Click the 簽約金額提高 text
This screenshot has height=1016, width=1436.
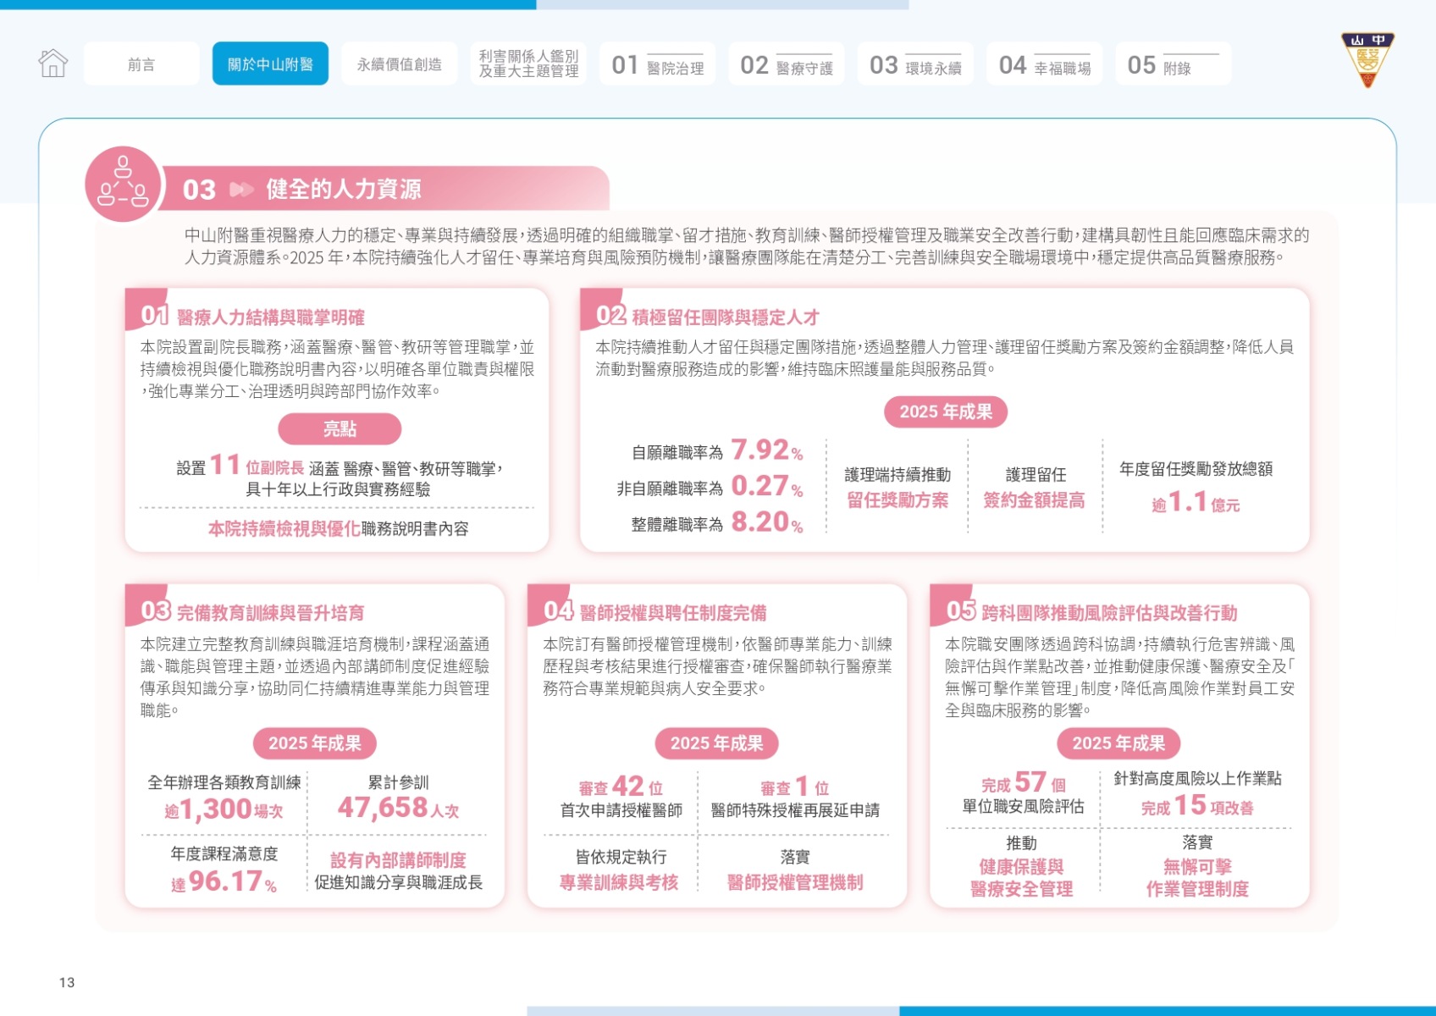pyautogui.click(x=1034, y=500)
